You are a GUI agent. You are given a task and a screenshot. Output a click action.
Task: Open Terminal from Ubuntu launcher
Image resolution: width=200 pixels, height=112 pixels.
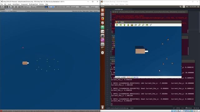[x=102, y=36]
